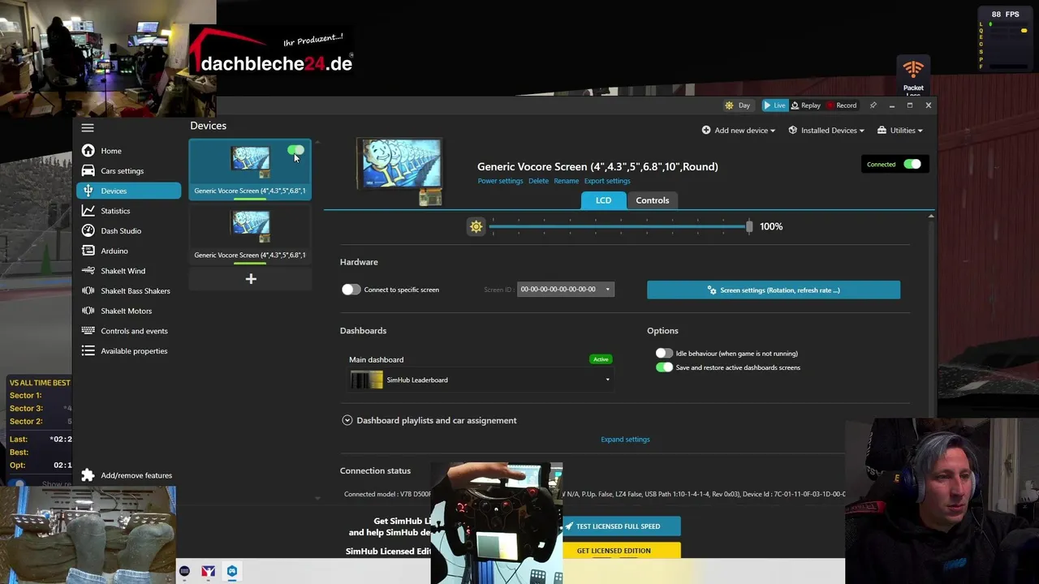Click the first taskbar icon at bottom

[x=184, y=571]
